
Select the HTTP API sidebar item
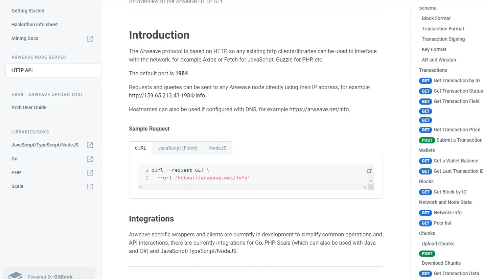pyautogui.click(x=53, y=71)
